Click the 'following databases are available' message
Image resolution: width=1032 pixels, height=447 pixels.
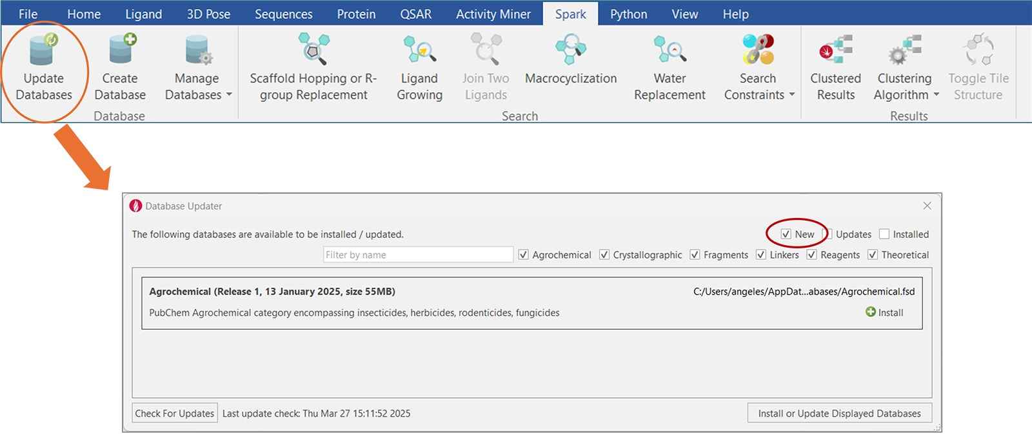(268, 234)
